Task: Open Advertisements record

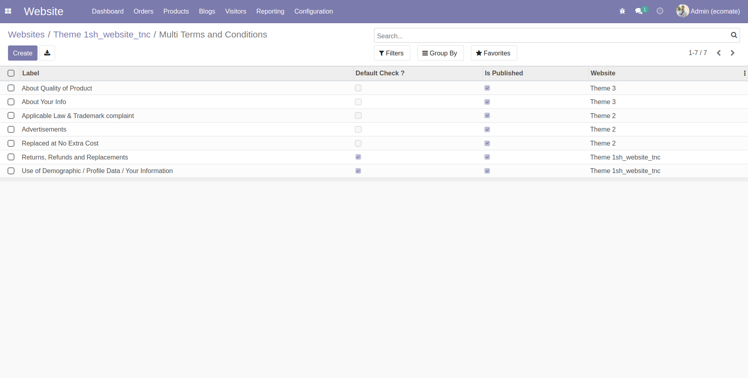Action: point(44,130)
